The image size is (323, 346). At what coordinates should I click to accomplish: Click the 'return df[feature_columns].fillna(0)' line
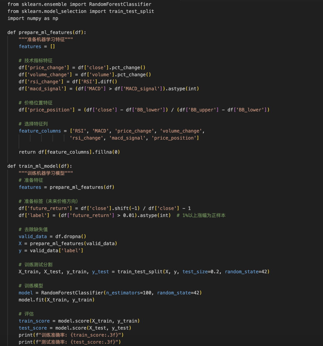69,152
